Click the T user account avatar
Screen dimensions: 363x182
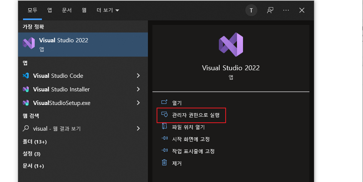251,10
